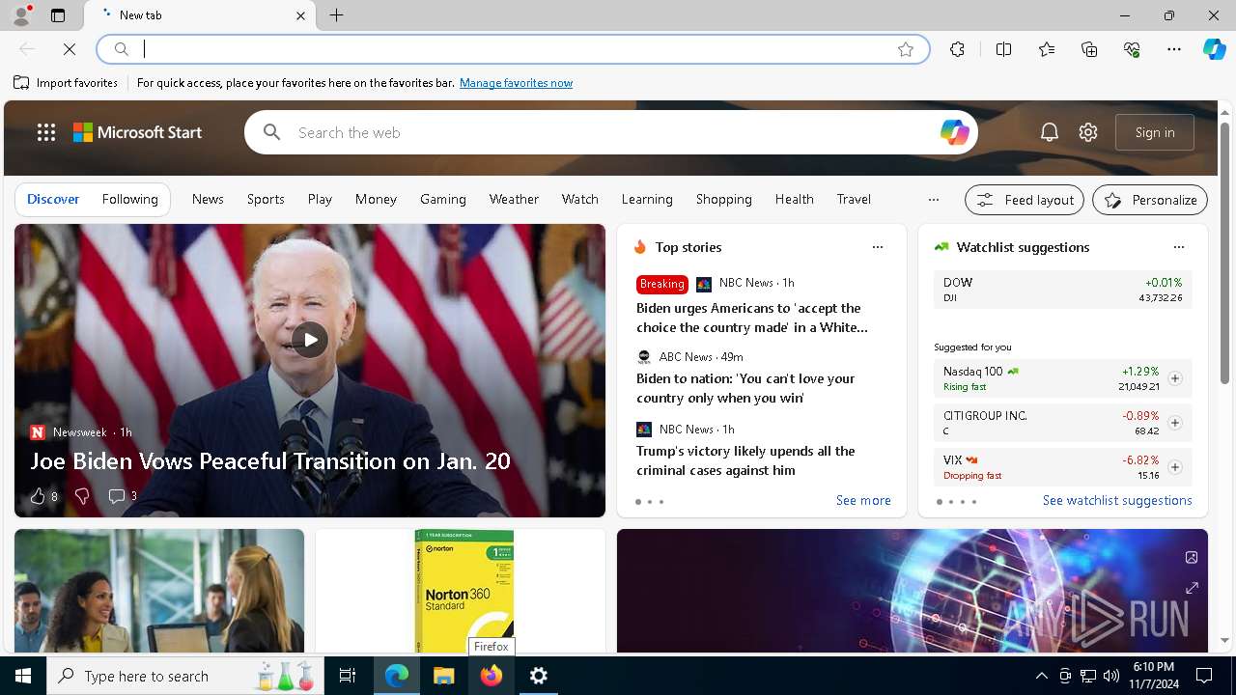Click Import favorites
The image size is (1236, 695).
click(66, 83)
